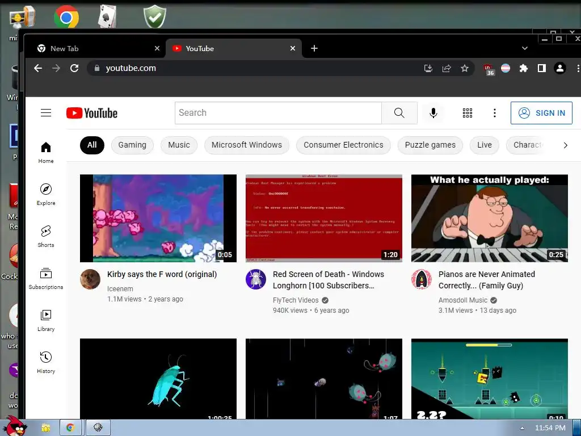581x436 pixels.
Task: Play the Kirby video thumbnail
Action: pos(158,219)
